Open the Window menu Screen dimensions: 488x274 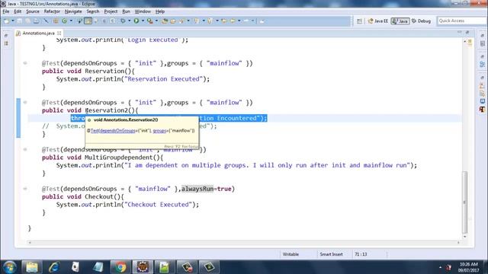[x=143, y=11]
